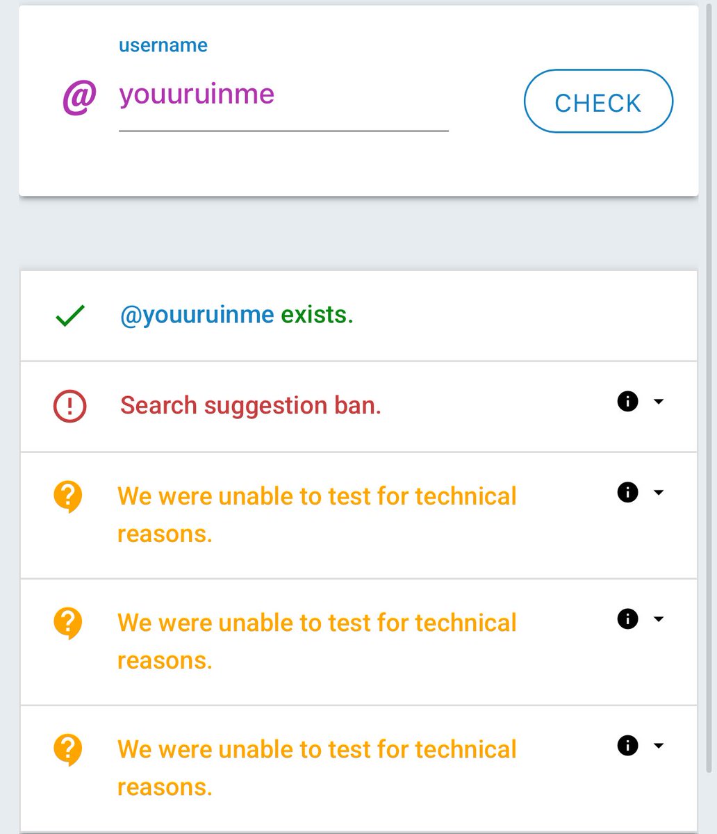This screenshot has width=717, height=834.
Task: Click the info icon in second untested row
Action: coord(627,619)
